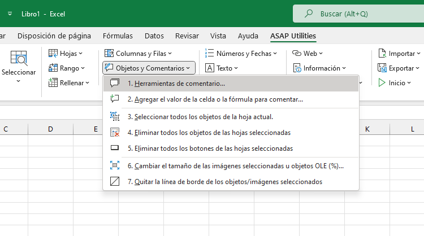Click the Columnas y Filas icon
The image size is (424, 236).
tap(109, 54)
